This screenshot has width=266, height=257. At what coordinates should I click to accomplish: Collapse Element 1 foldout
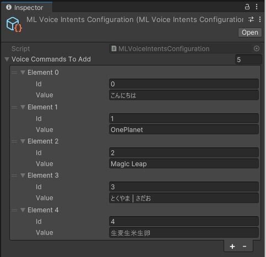pyautogui.click(x=23, y=107)
